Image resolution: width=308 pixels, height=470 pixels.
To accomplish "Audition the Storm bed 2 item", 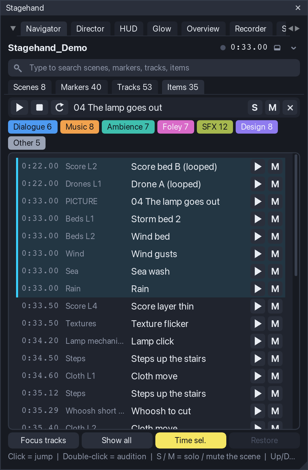I will pos(258,219).
